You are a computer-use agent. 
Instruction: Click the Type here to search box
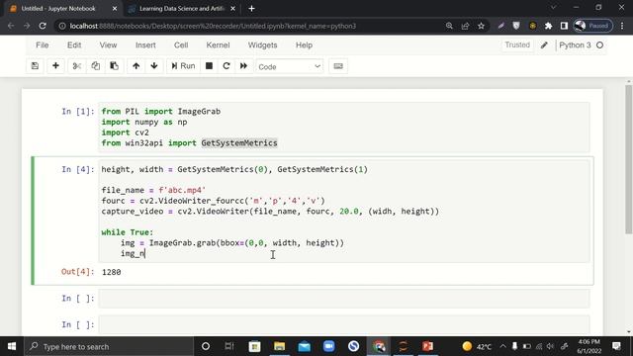(x=109, y=346)
